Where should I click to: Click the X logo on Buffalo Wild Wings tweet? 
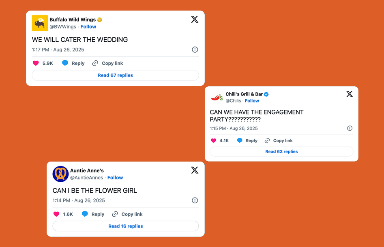click(x=195, y=19)
